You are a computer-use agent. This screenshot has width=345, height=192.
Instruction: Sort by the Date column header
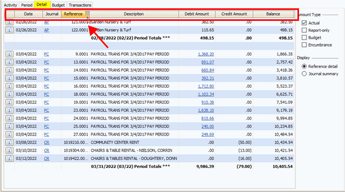coord(28,14)
